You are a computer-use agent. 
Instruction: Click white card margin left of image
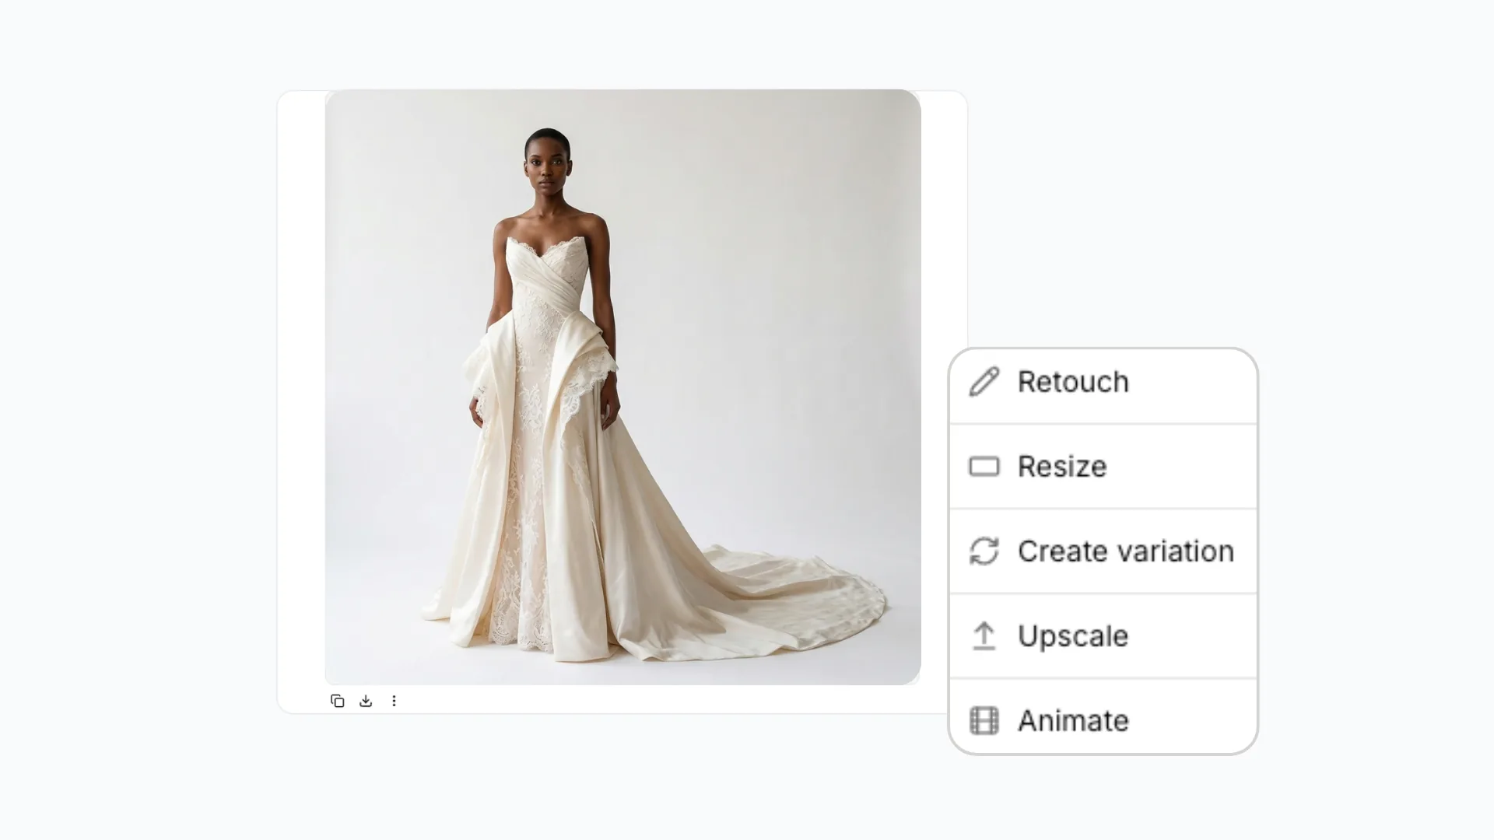(x=301, y=389)
